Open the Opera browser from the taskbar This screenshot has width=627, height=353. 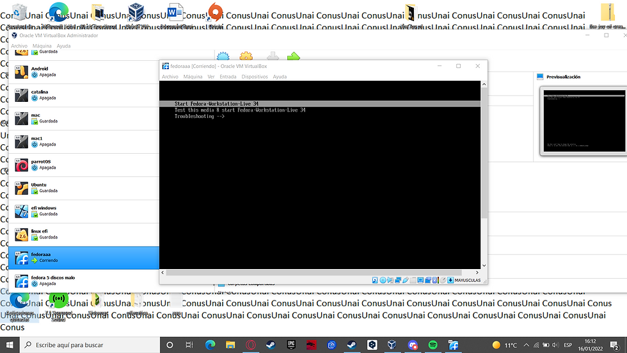click(251, 345)
